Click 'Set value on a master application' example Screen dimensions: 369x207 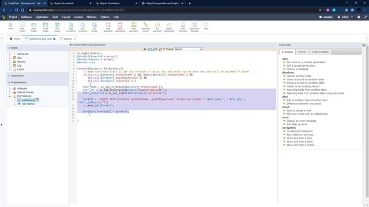(x=306, y=62)
